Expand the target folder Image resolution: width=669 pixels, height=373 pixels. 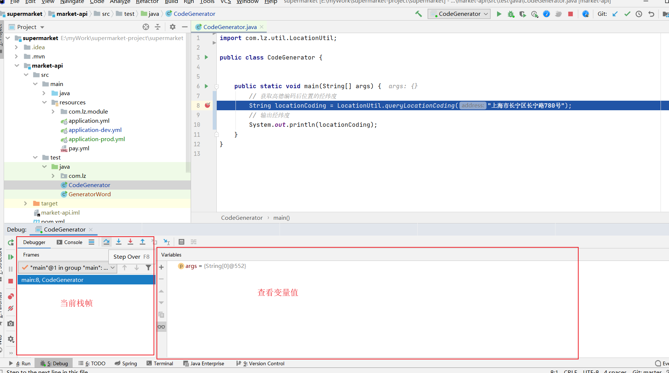(x=25, y=203)
